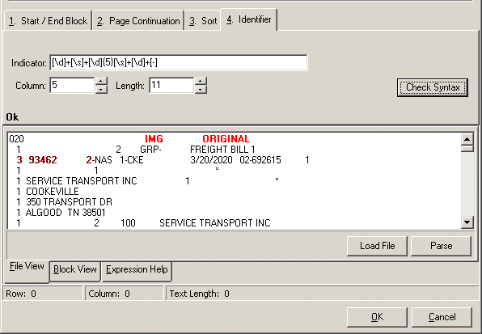This screenshot has width=482, height=334.
Task: Select the Identifier tab
Action: 249,19
